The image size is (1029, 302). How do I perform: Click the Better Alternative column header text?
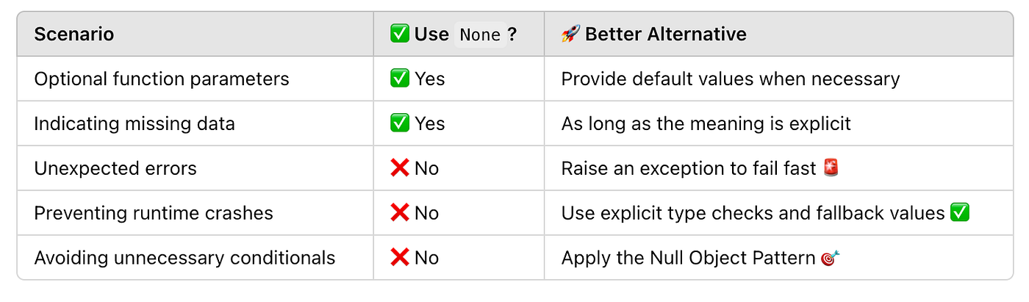tap(666, 35)
